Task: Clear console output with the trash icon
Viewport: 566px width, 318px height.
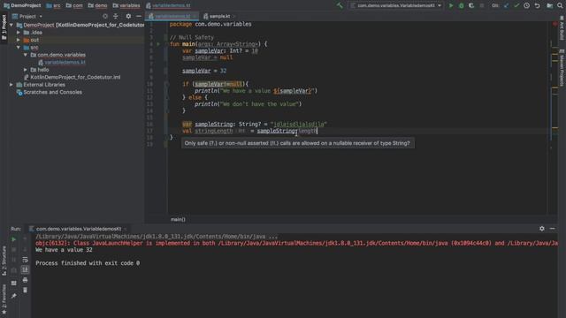Action: (x=25, y=290)
